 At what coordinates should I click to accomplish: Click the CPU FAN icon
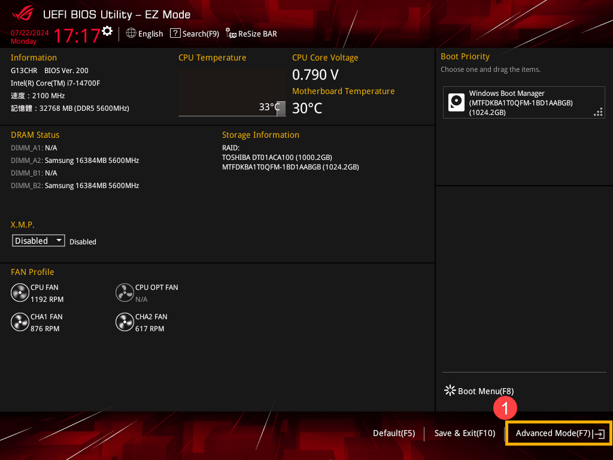coord(20,293)
